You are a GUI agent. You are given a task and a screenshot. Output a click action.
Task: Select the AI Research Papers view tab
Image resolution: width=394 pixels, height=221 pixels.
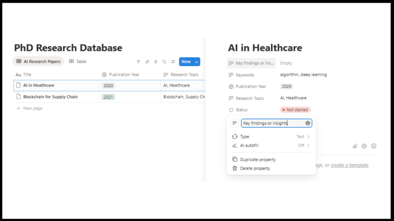pyautogui.click(x=38, y=61)
